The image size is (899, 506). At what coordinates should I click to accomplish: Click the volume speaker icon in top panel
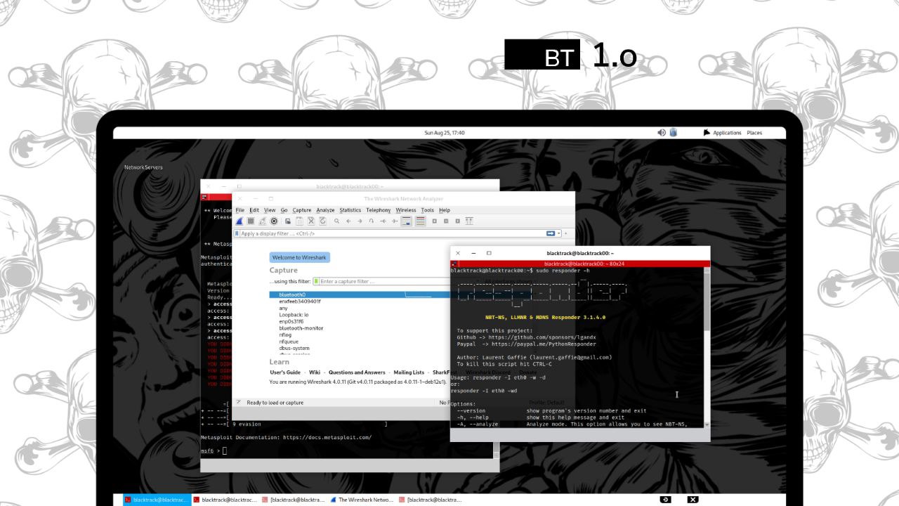tap(661, 133)
